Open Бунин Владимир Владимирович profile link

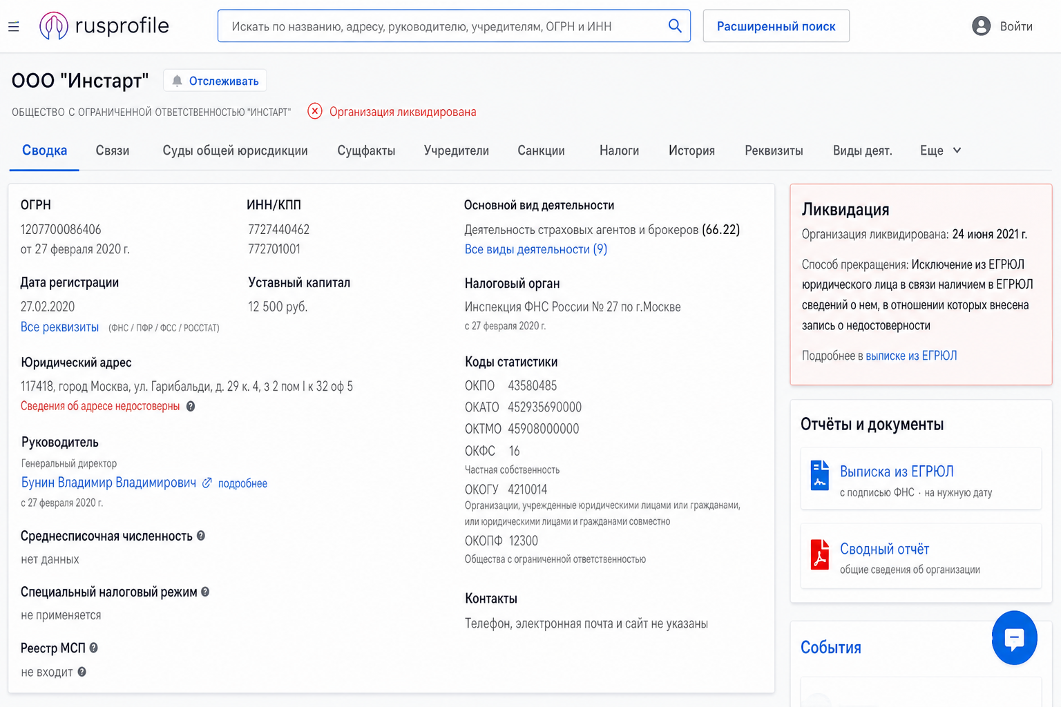point(108,483)
